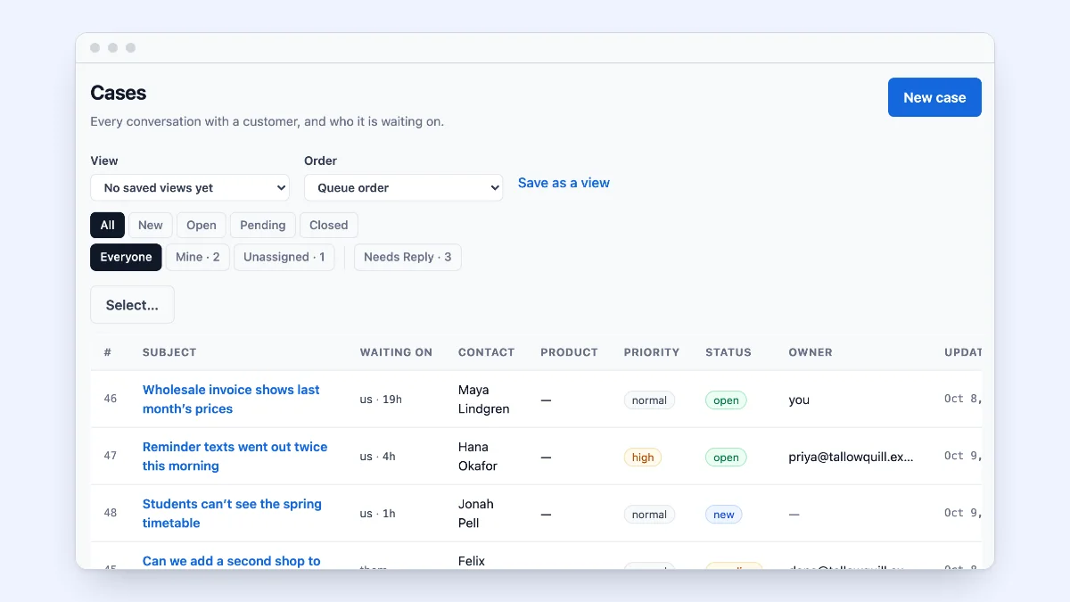Click the Priority column header
The height and width of the screenshot is (602, 1070).
[652, 352]
